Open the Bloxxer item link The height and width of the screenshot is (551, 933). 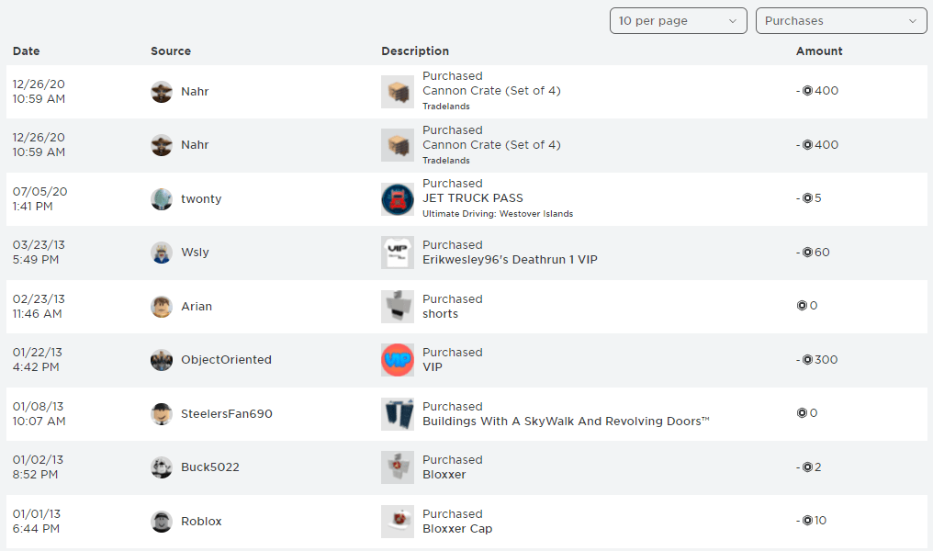tap(444, 474)
